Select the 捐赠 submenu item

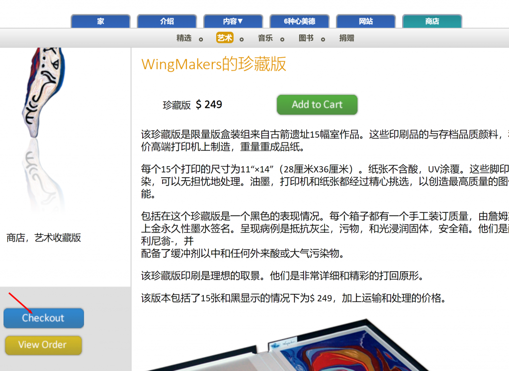tap(346, 38)
